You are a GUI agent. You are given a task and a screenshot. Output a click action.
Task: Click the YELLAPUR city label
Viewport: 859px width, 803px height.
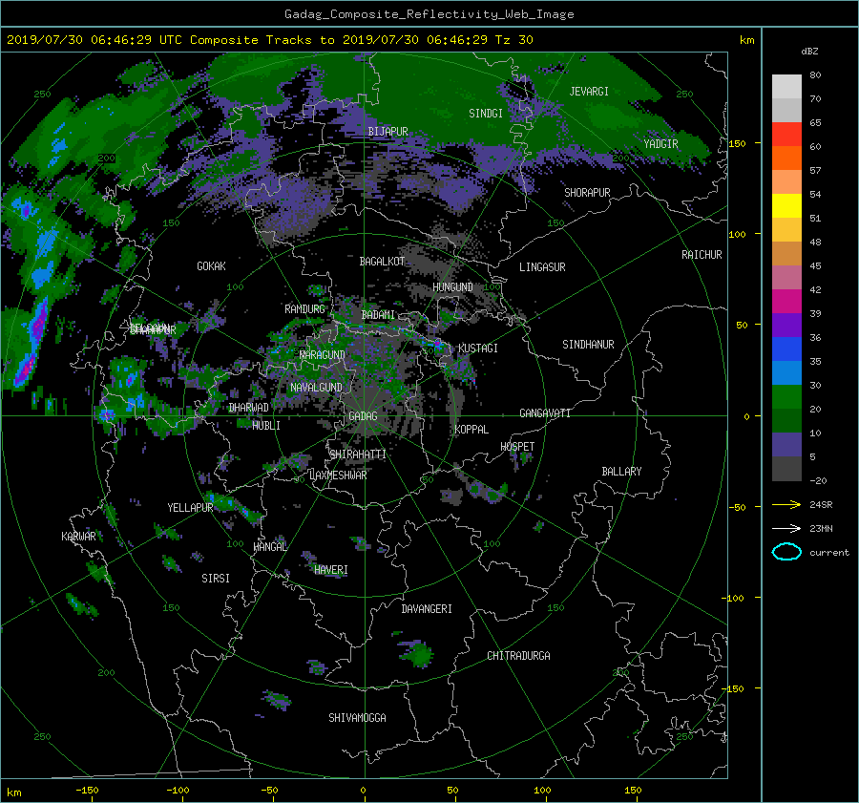coord(190,508)
